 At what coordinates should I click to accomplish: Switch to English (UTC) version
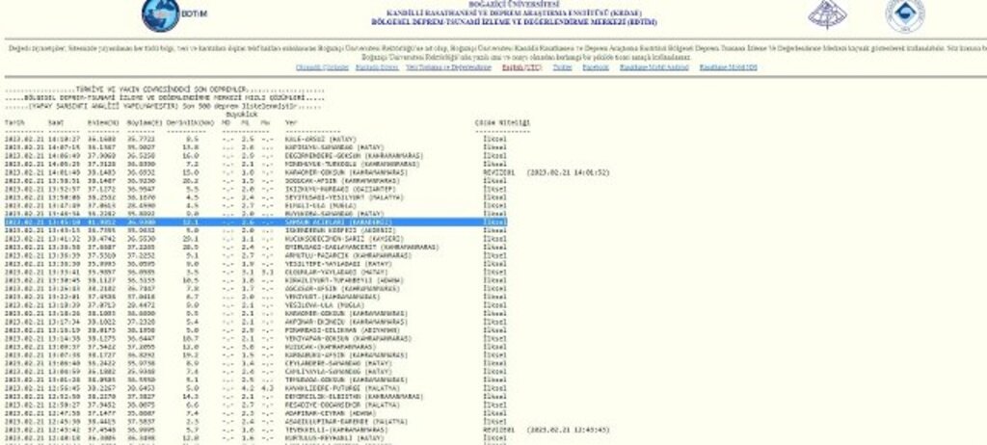click(521, 67)
